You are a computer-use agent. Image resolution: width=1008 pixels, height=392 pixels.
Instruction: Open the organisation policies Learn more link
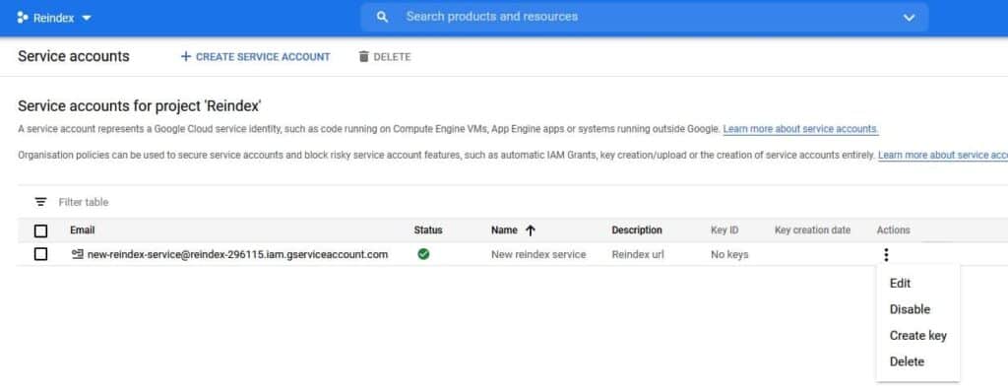click(942, 156)
